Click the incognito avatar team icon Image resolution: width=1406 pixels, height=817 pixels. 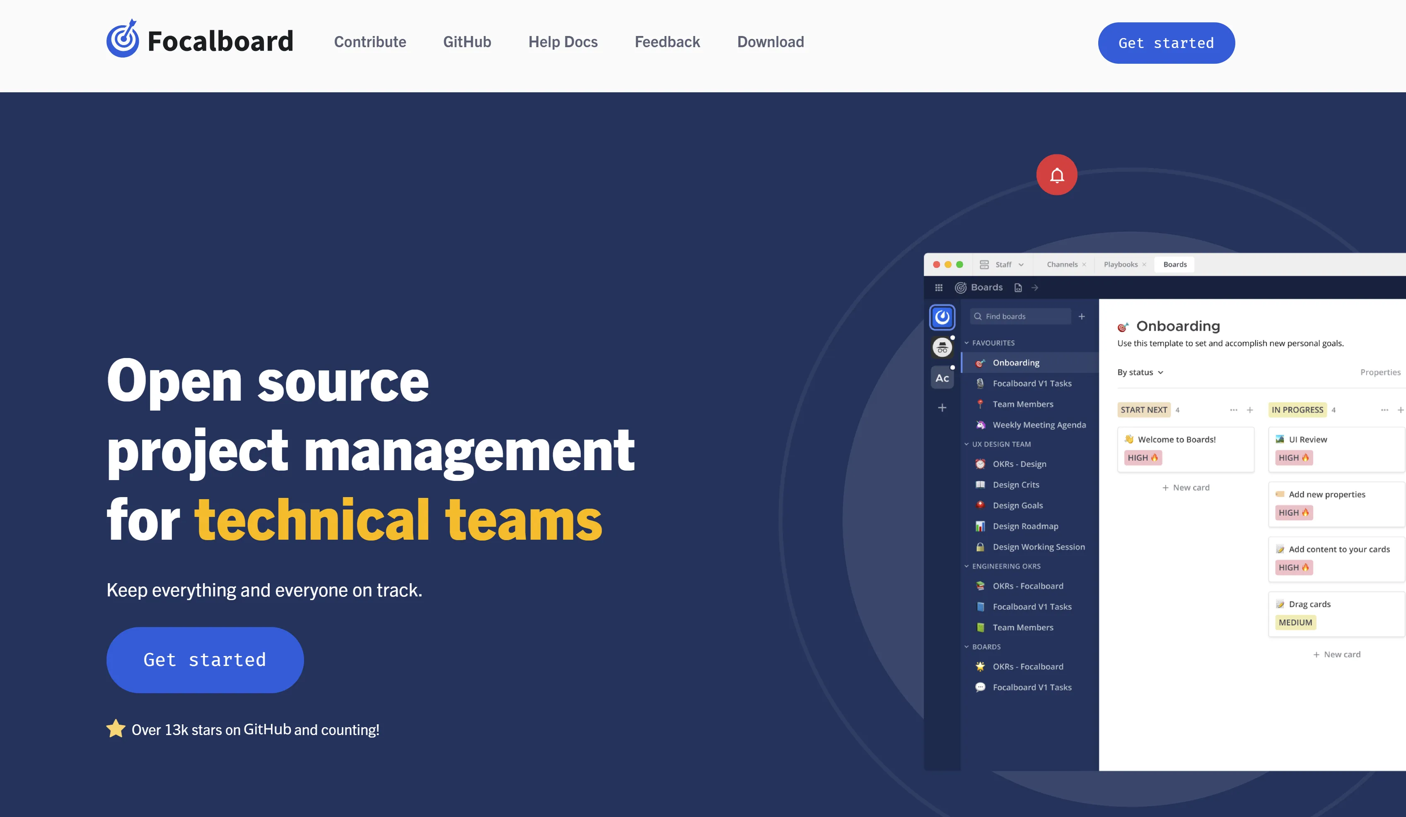click(942, 348)
